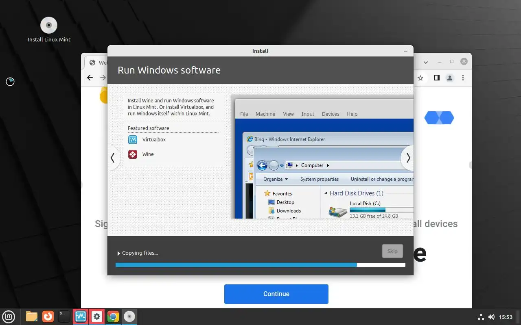521x325 pixels.
Task: Open the browser tab search chevron
Action: [x=426, y=62]
